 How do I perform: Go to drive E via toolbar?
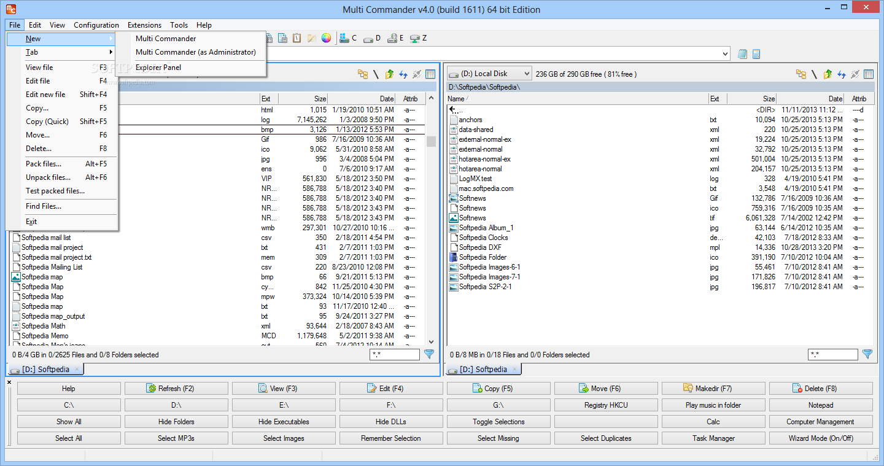tap(395, 38)
